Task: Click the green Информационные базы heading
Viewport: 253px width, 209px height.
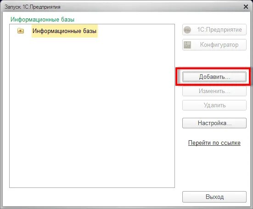Action: point(42,20)
